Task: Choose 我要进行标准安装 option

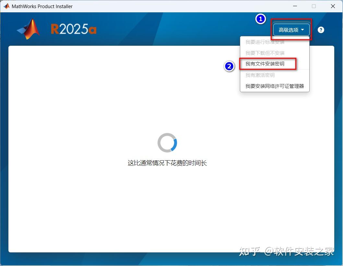Action: tap(265, 42)
